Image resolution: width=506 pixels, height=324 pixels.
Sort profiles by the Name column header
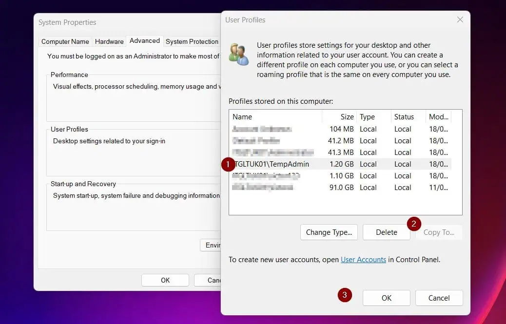coord(275,117)
